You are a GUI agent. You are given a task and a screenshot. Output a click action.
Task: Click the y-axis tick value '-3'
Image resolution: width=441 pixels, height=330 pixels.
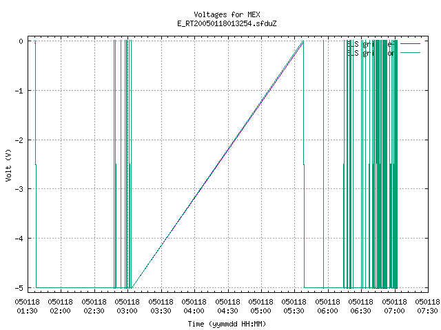pyautogui.click(x=19, y=189)
